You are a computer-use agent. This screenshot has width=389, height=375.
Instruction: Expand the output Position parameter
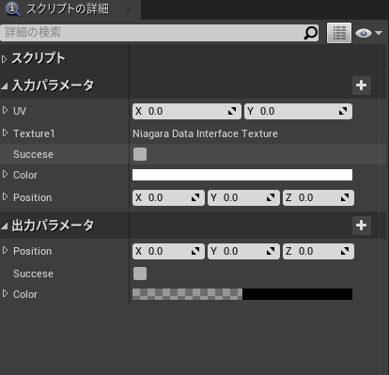5,250
